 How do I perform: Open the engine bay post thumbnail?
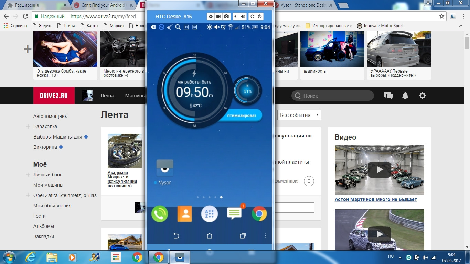point(125,151)
